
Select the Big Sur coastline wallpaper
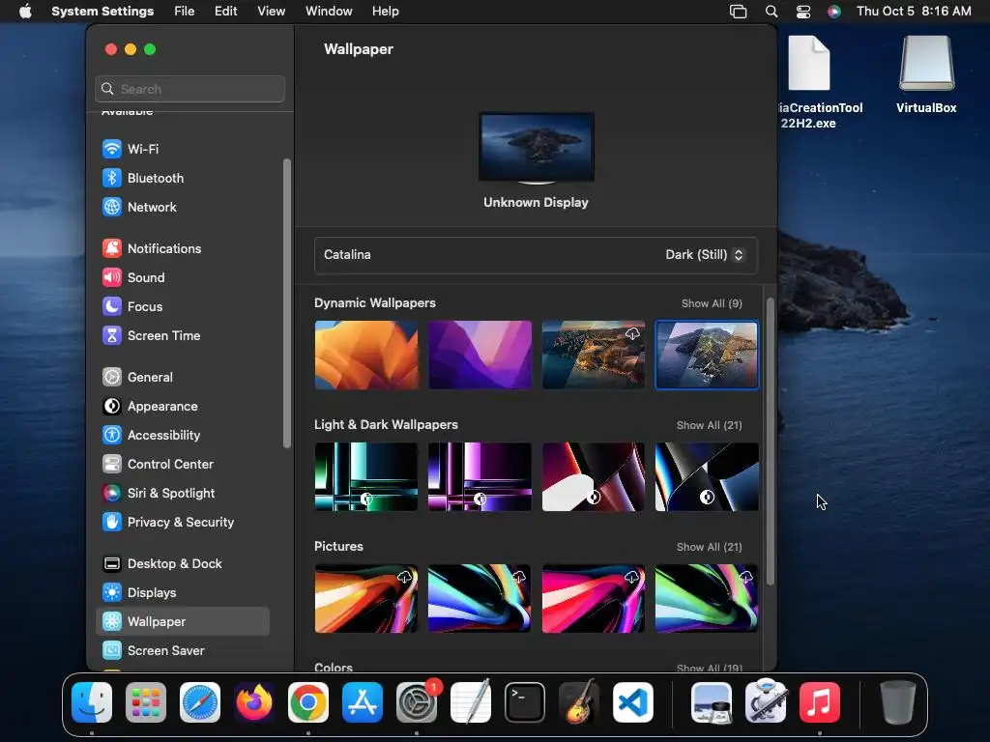(x=594, y=355)
